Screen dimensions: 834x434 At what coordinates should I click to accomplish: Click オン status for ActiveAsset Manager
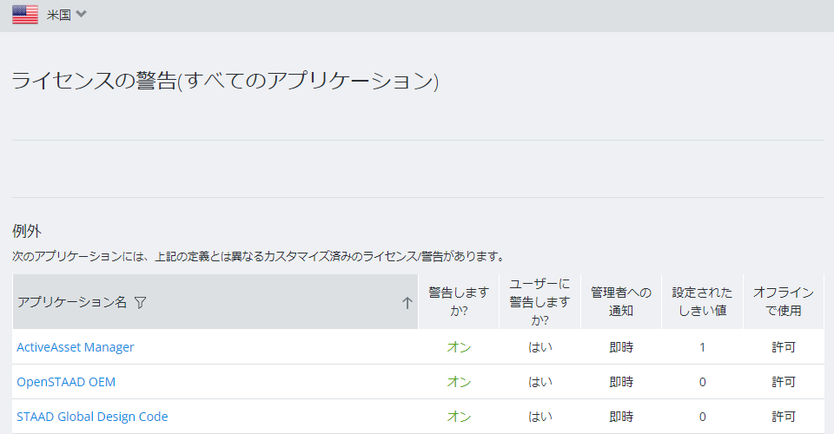459,347
